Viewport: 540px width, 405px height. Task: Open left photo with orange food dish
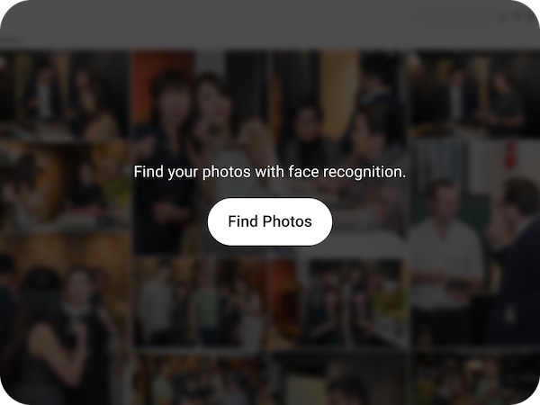point(65,184)
